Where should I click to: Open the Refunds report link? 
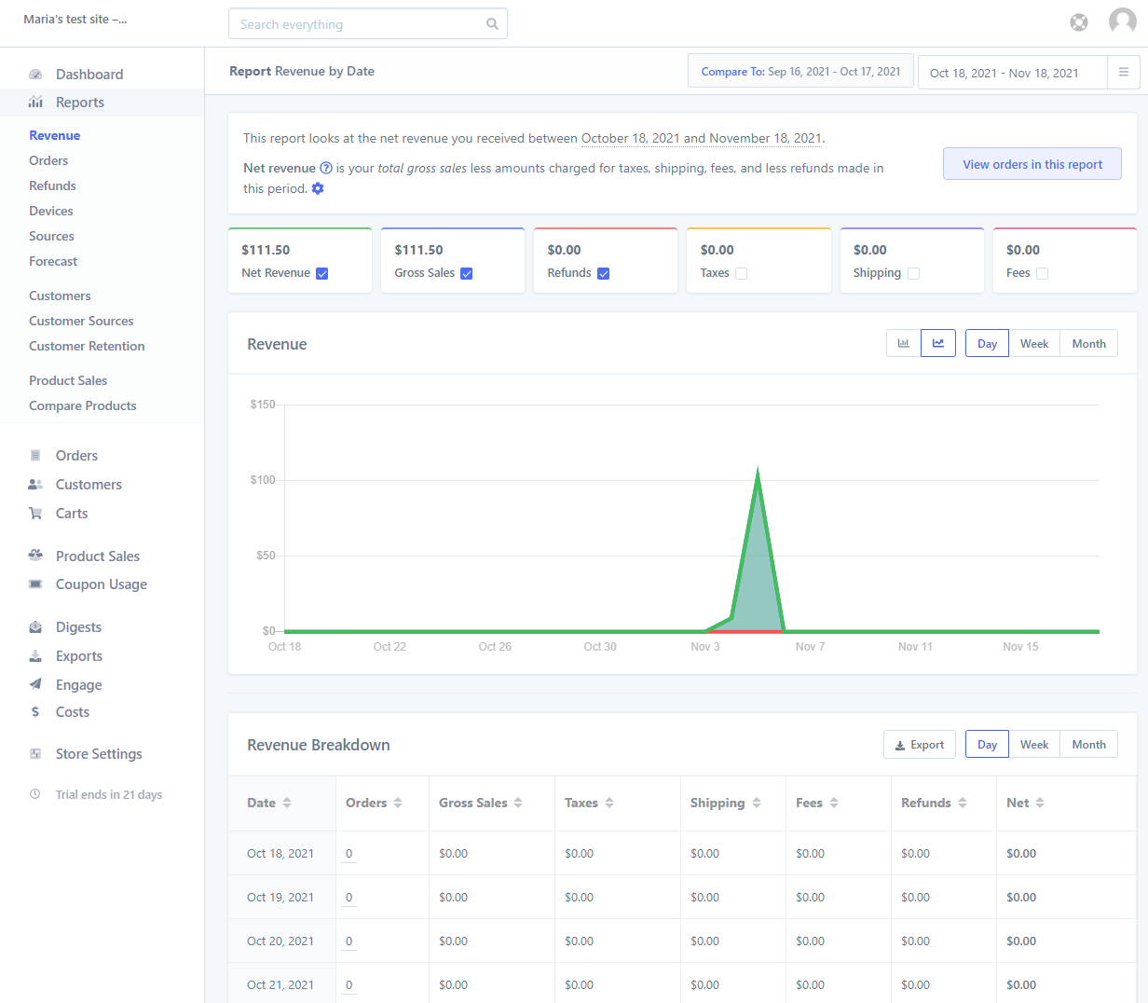[52, 185]
